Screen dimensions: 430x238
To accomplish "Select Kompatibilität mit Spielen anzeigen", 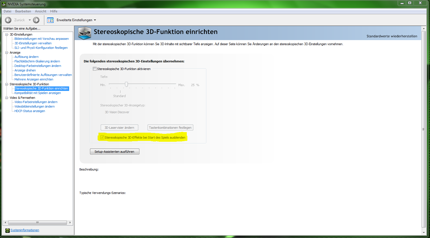I will point(38,93).
